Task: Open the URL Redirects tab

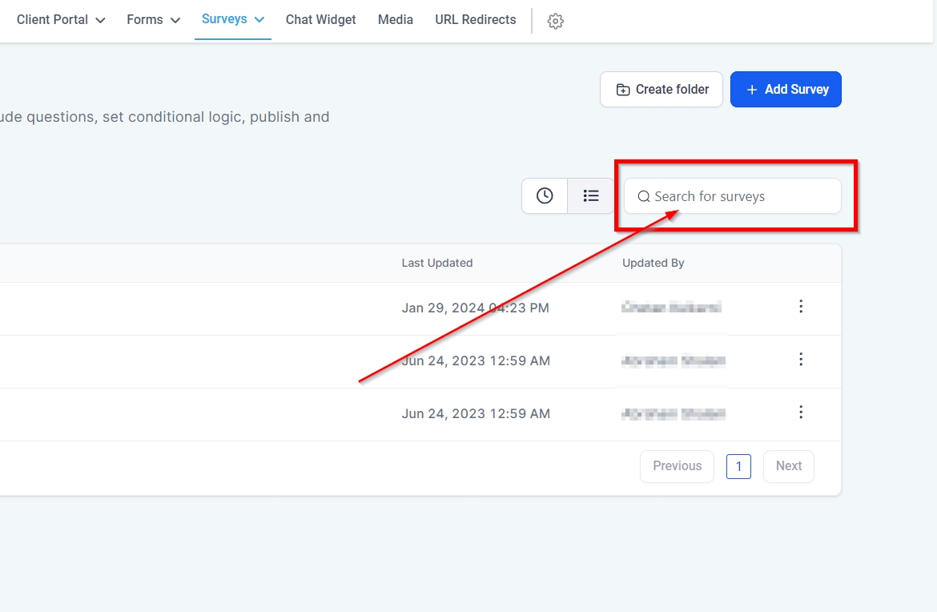Action: click(x=475, y=20)
